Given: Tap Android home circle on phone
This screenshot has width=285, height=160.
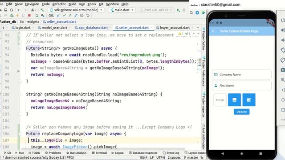Looking at the screenshot, I should coord(241,153).
